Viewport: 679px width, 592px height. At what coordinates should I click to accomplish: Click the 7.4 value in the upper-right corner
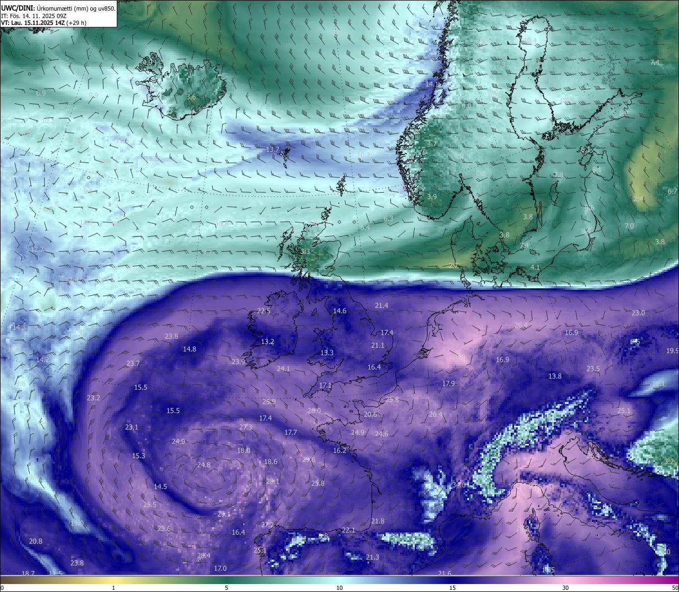click(655, 63)
